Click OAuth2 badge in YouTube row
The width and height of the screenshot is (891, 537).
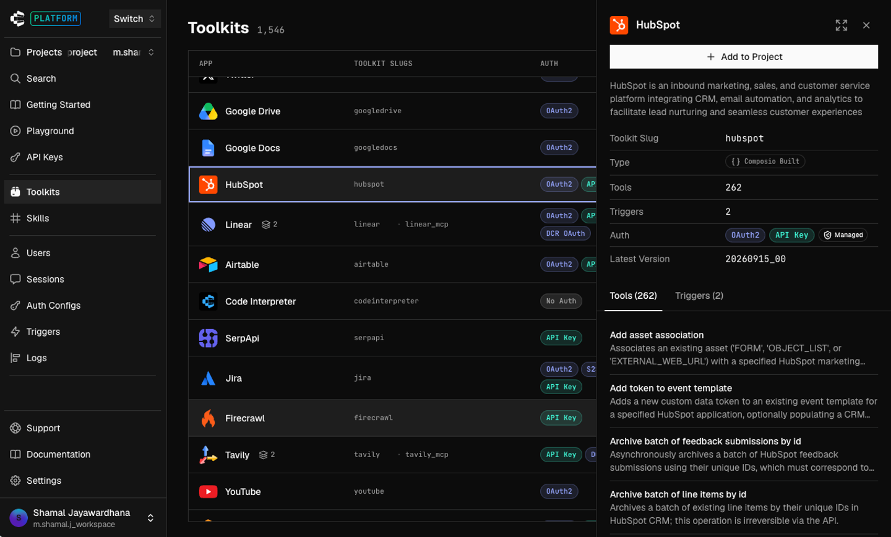coord(559,491)
